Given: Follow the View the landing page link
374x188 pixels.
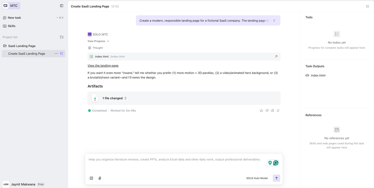Looking at the screenshot, I should 103,65.
